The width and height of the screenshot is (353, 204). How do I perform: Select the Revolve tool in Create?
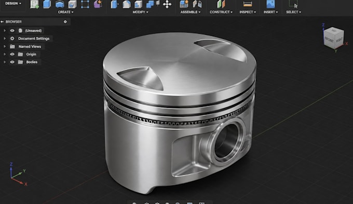60,4
